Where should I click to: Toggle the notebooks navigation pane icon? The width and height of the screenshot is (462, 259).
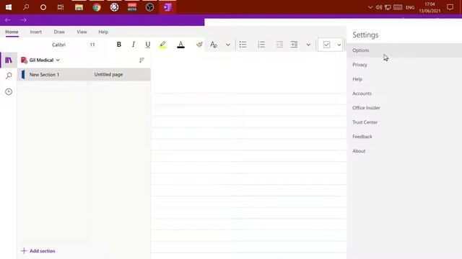pos(9,60)
